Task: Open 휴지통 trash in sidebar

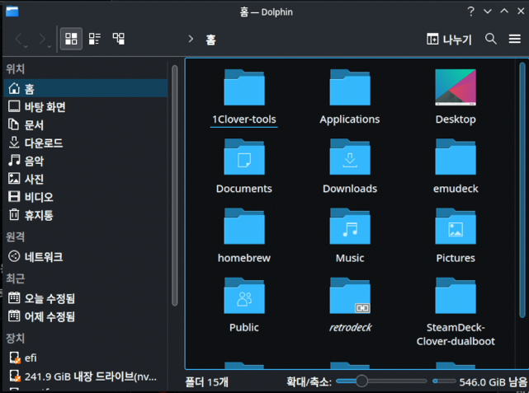Action: [x=86, y=215]
